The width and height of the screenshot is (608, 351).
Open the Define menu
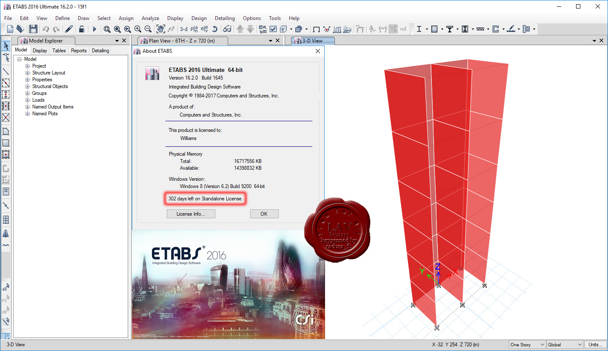[63, 18]
